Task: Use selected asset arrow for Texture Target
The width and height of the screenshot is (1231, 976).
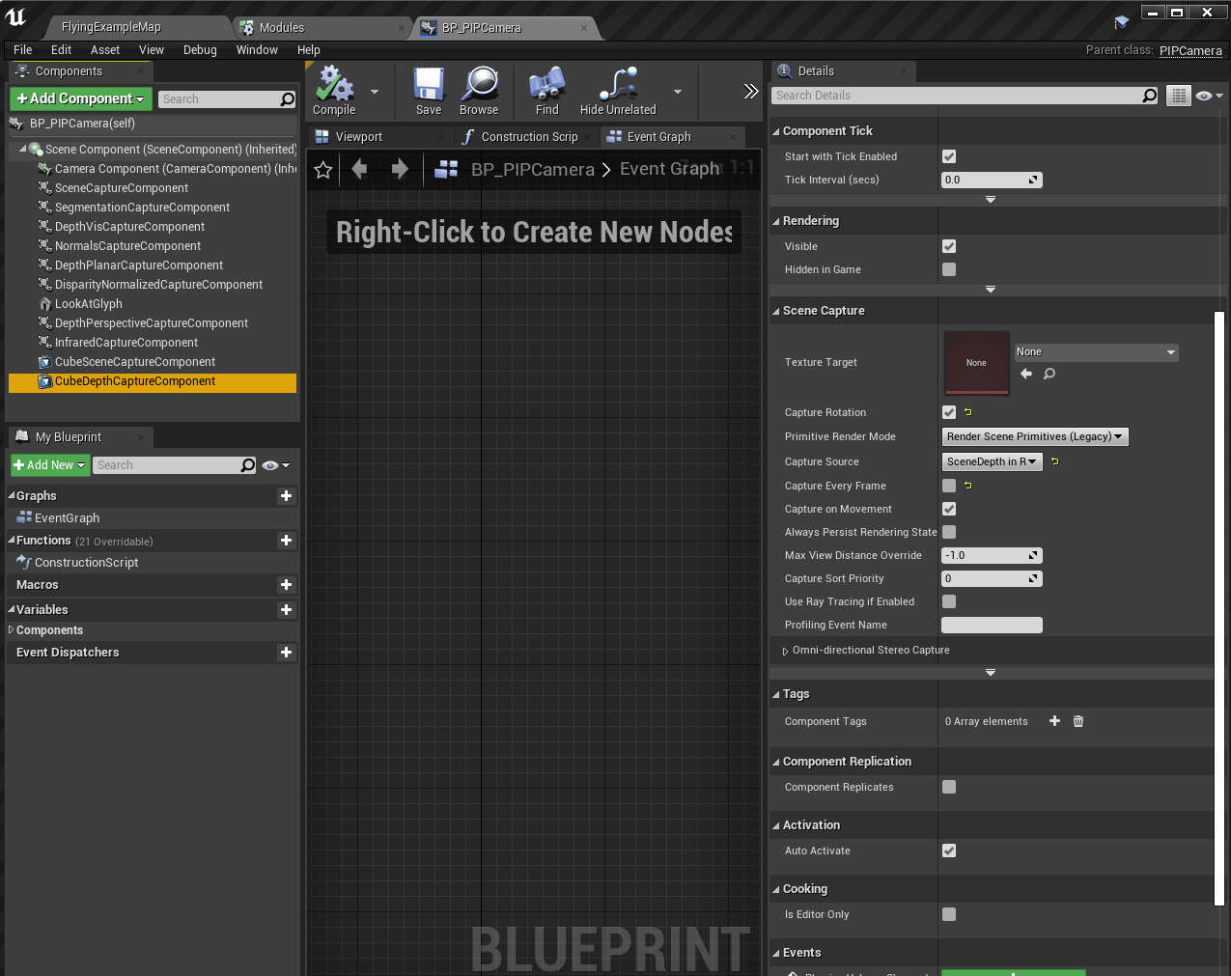Action: pyautogui.click(x=1026, y=374)
